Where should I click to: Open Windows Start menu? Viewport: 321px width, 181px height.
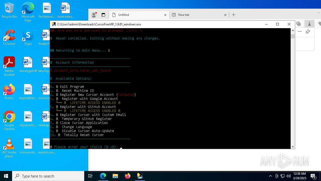[6, 176]
